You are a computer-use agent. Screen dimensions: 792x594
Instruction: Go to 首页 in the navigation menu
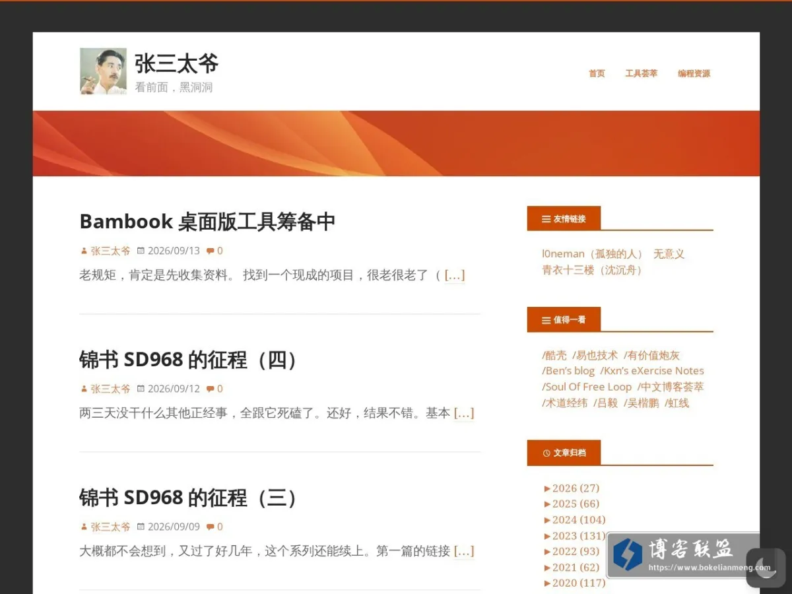click(597, 73)
